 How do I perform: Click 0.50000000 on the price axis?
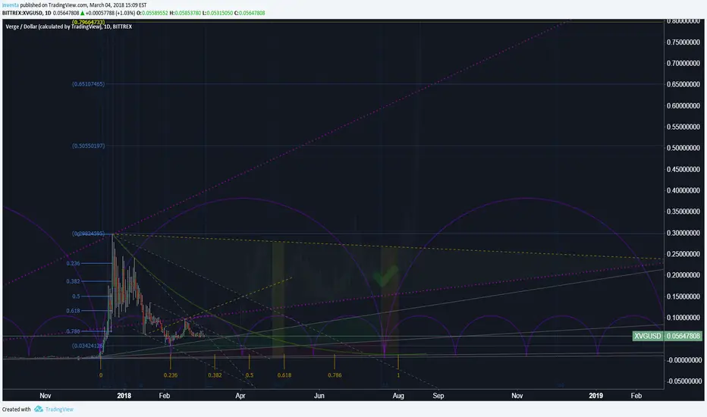[x=683, y=148]
